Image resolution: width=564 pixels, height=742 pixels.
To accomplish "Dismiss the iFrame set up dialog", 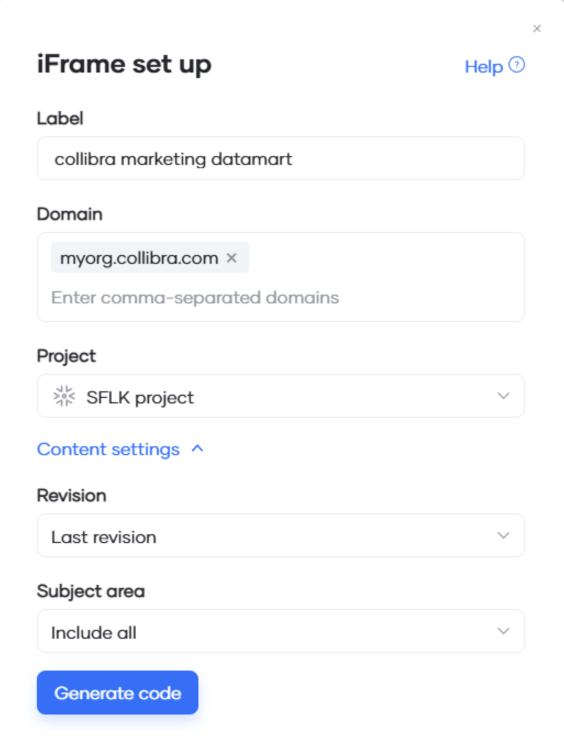I will point(537,29).
